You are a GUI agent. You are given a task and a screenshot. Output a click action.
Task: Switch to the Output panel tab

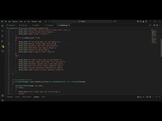point(17,97)
